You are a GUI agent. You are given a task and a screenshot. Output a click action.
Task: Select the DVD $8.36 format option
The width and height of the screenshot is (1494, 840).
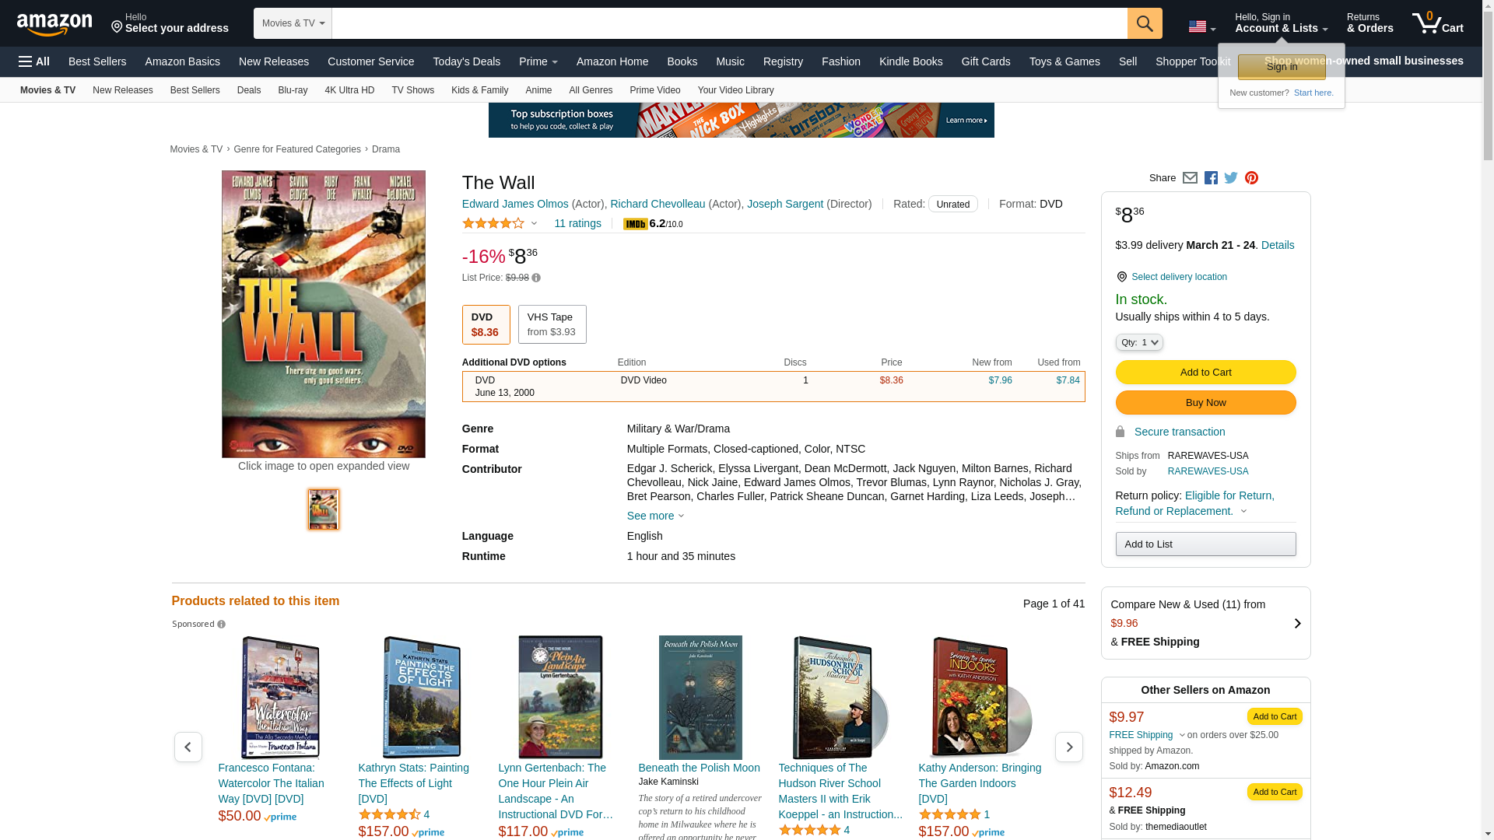pos(486,324)
